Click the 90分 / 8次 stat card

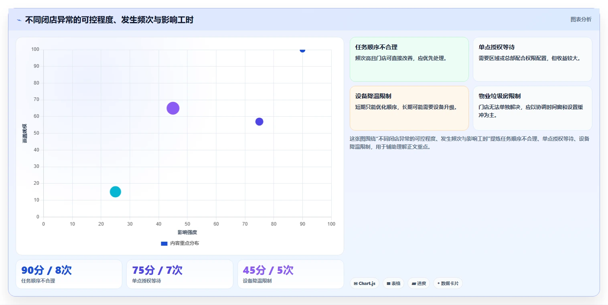coord(69,274)
